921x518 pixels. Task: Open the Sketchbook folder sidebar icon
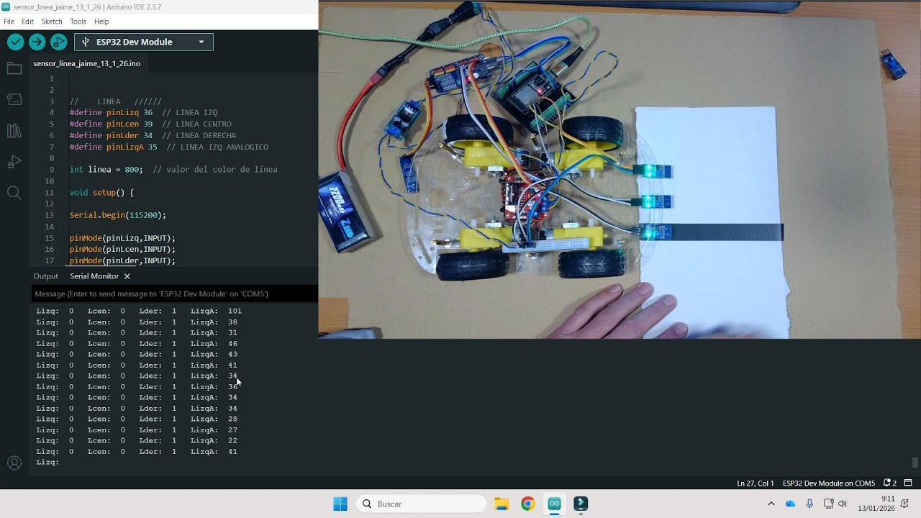pos(14,68)
